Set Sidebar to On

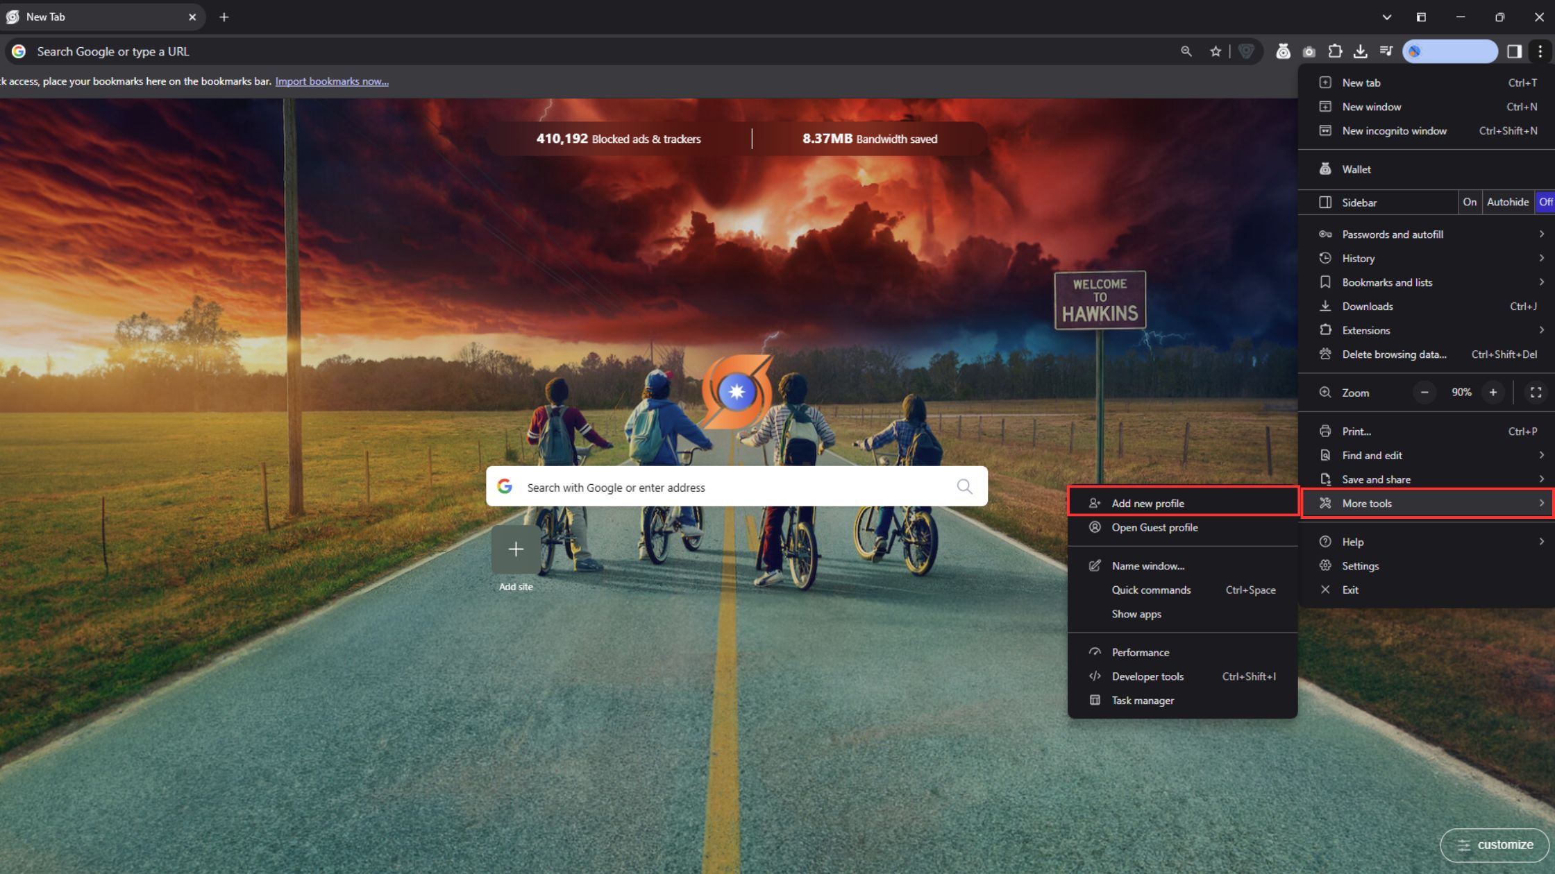1470,202
